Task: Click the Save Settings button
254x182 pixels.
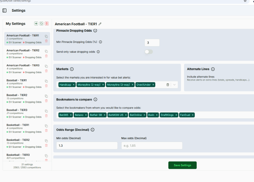Action: pos(183,165)
